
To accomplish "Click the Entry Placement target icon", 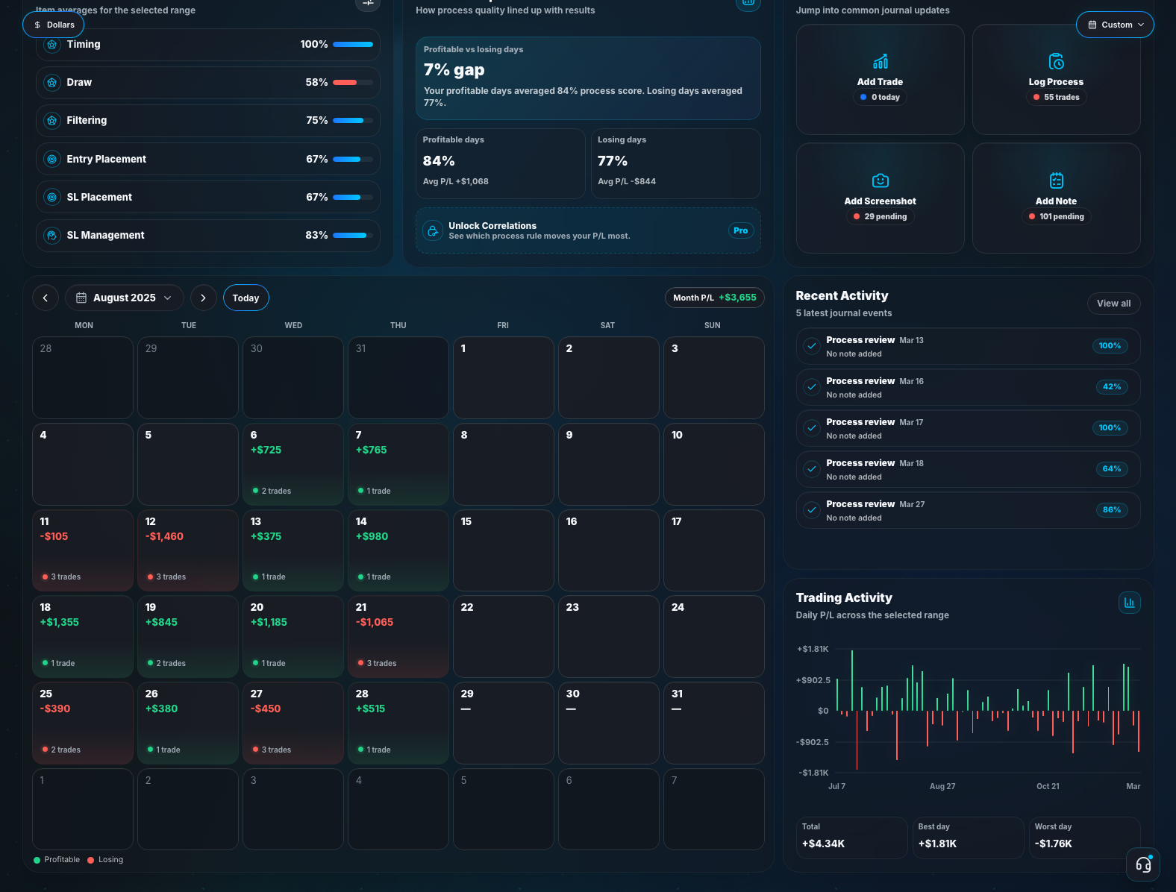I will point(51,159).
